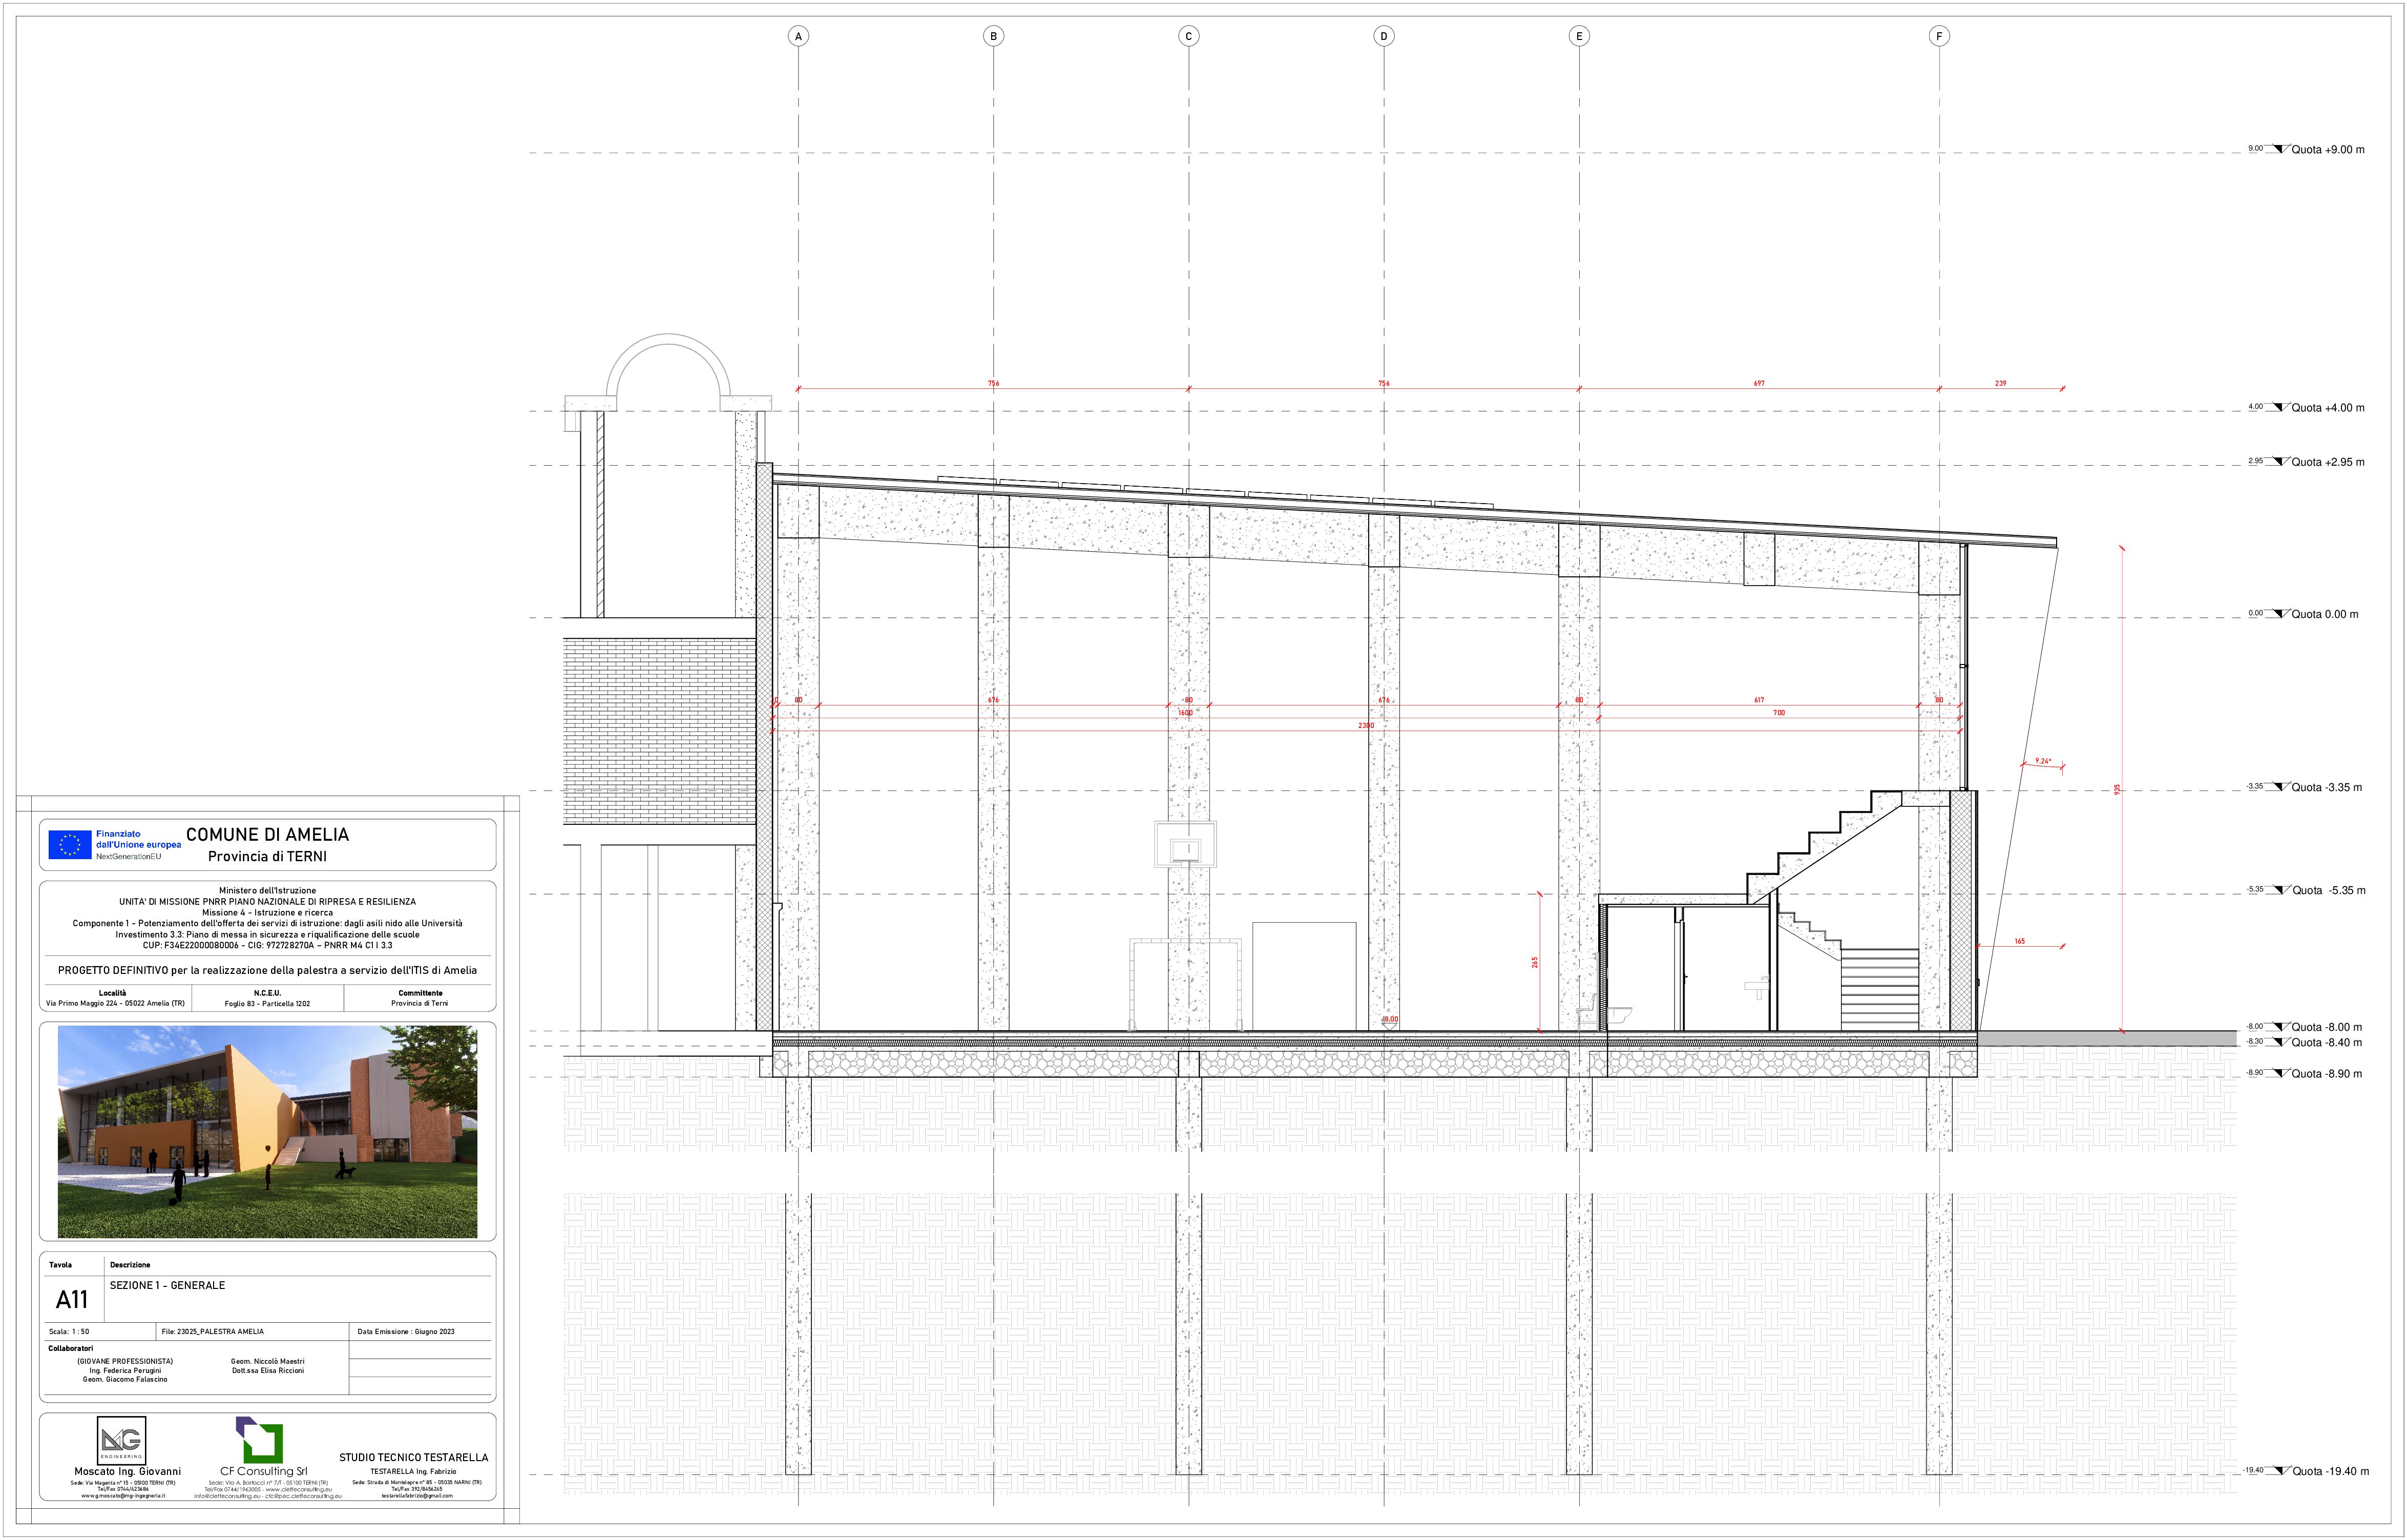Click the Scala 1:50 field
This screenshot has width=2407, height=1540.
69,1332
